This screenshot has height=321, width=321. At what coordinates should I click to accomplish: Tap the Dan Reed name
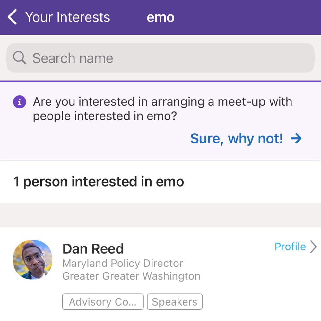tap(93, 249)
